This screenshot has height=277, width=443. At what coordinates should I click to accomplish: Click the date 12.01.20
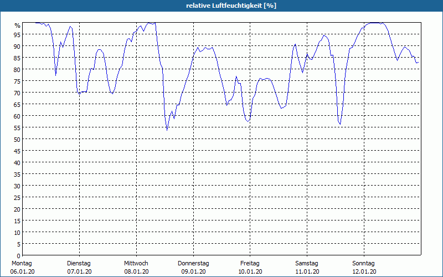[364, 272]
